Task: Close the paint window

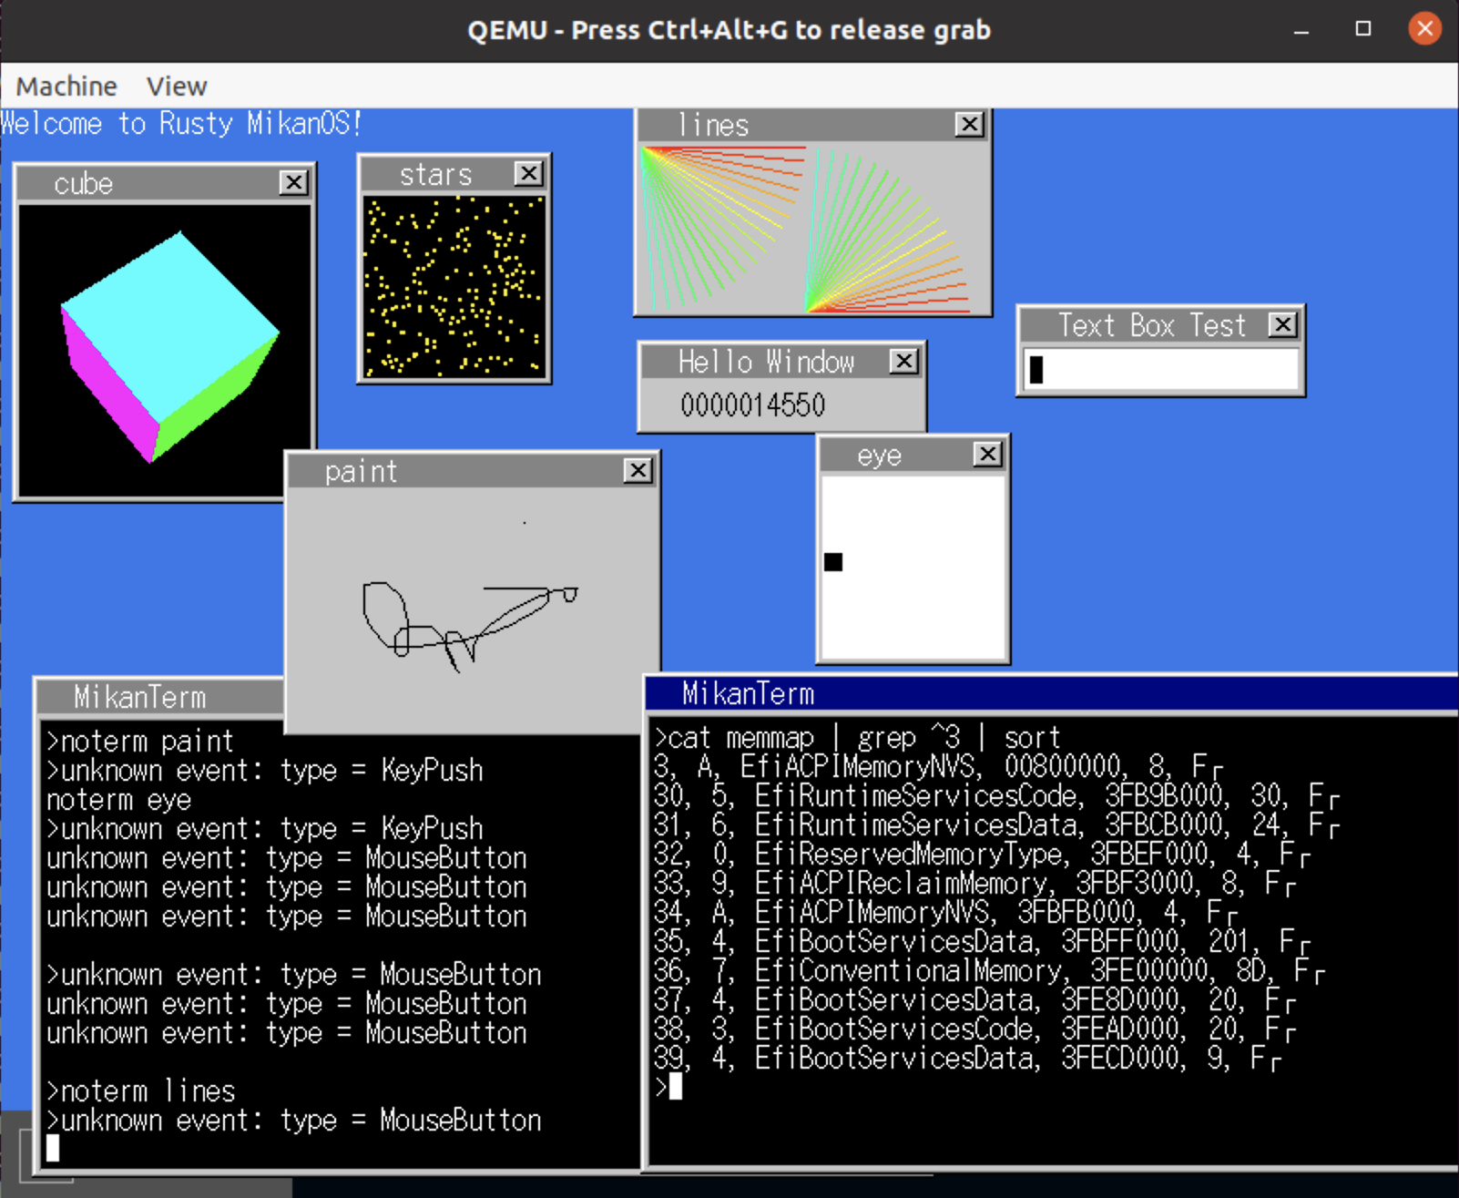Action: click(x=638, y=470)
